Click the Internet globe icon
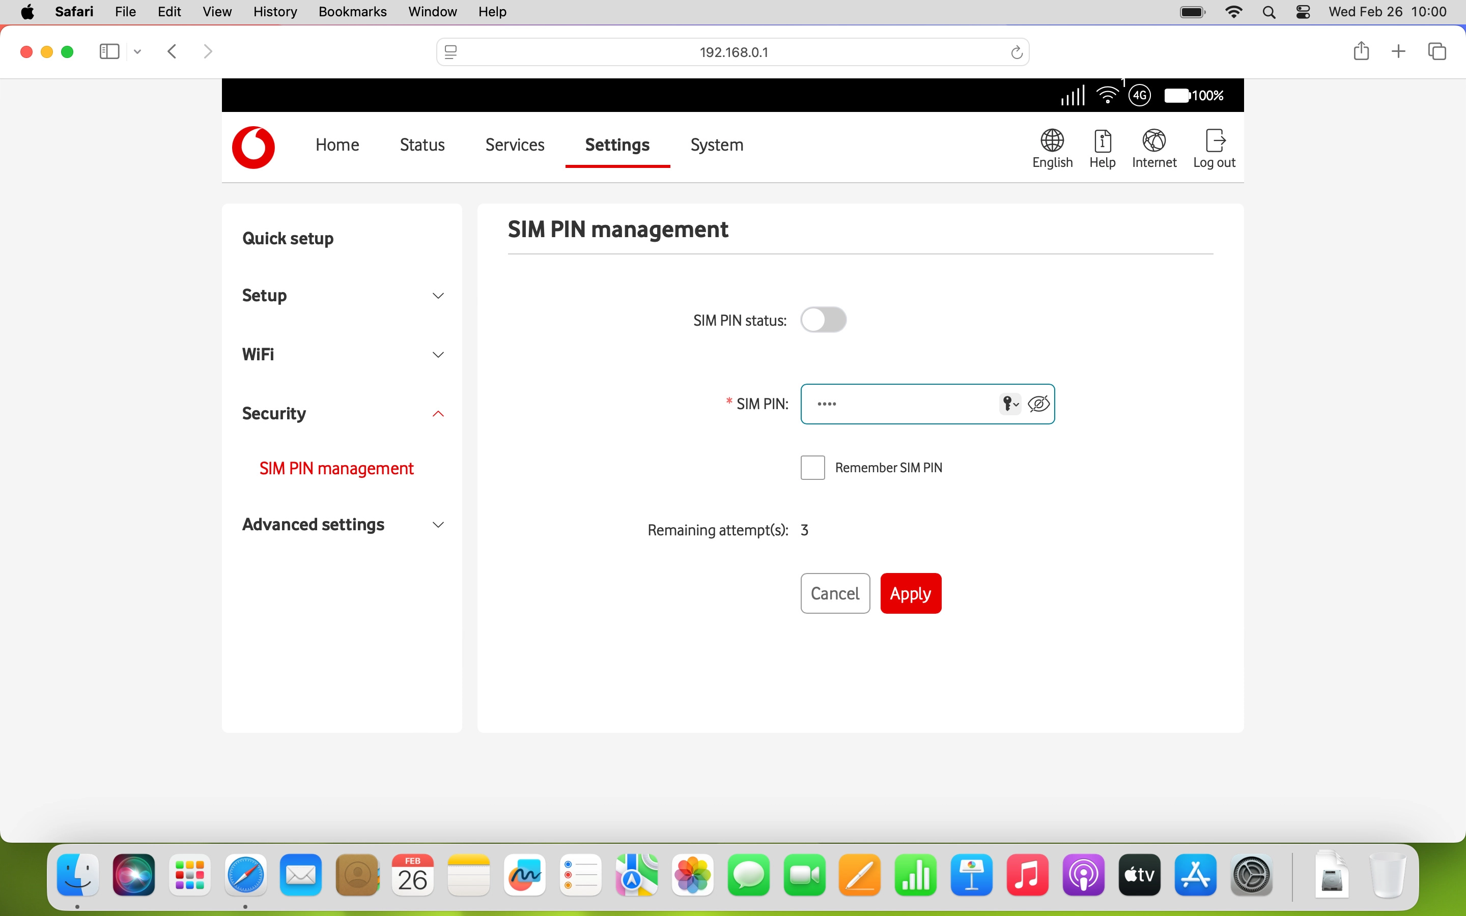The width and height of the screenshot is (1466, 916). click(x=1153, y=140)
